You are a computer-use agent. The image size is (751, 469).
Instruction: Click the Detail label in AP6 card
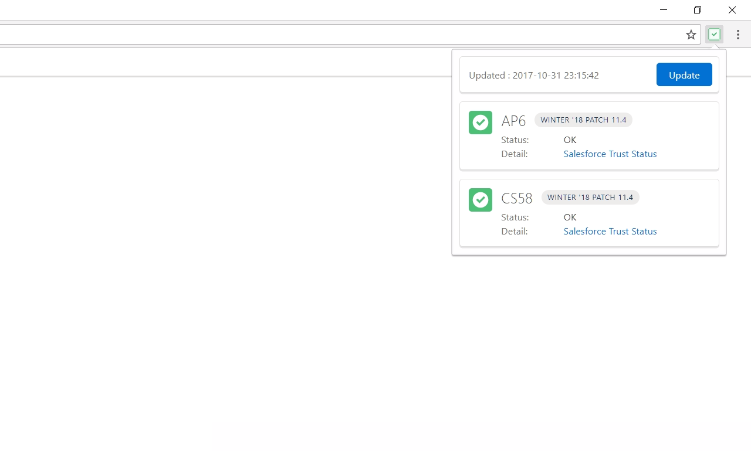point(515,154)
